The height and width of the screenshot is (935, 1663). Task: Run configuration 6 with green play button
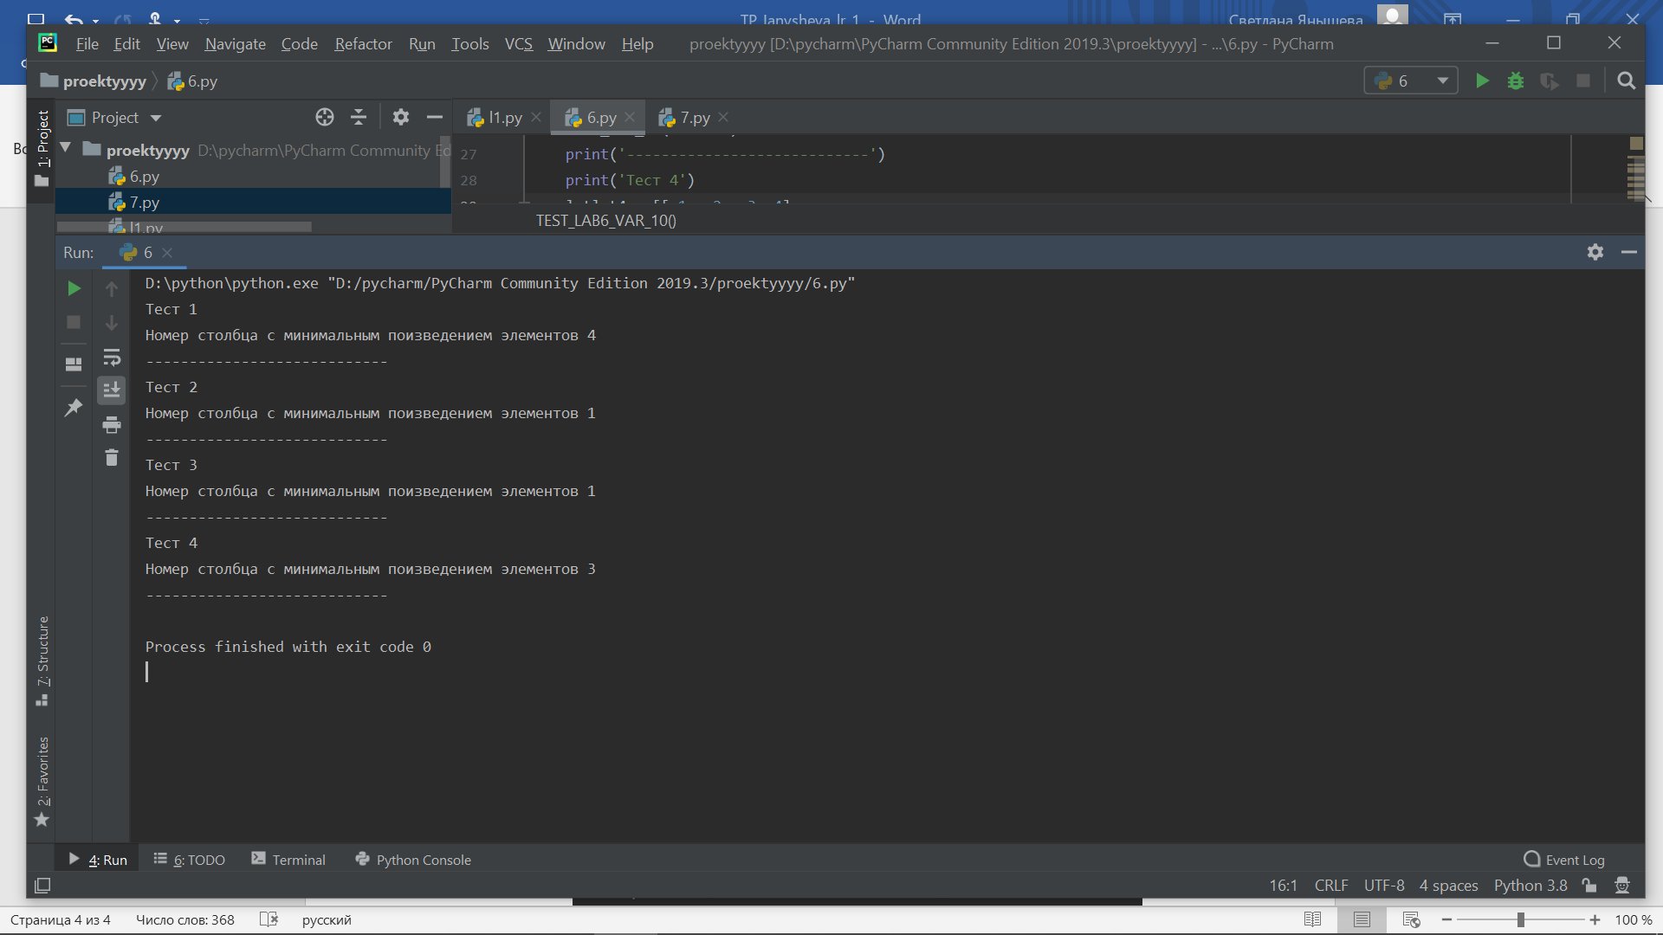[1482, 81]
